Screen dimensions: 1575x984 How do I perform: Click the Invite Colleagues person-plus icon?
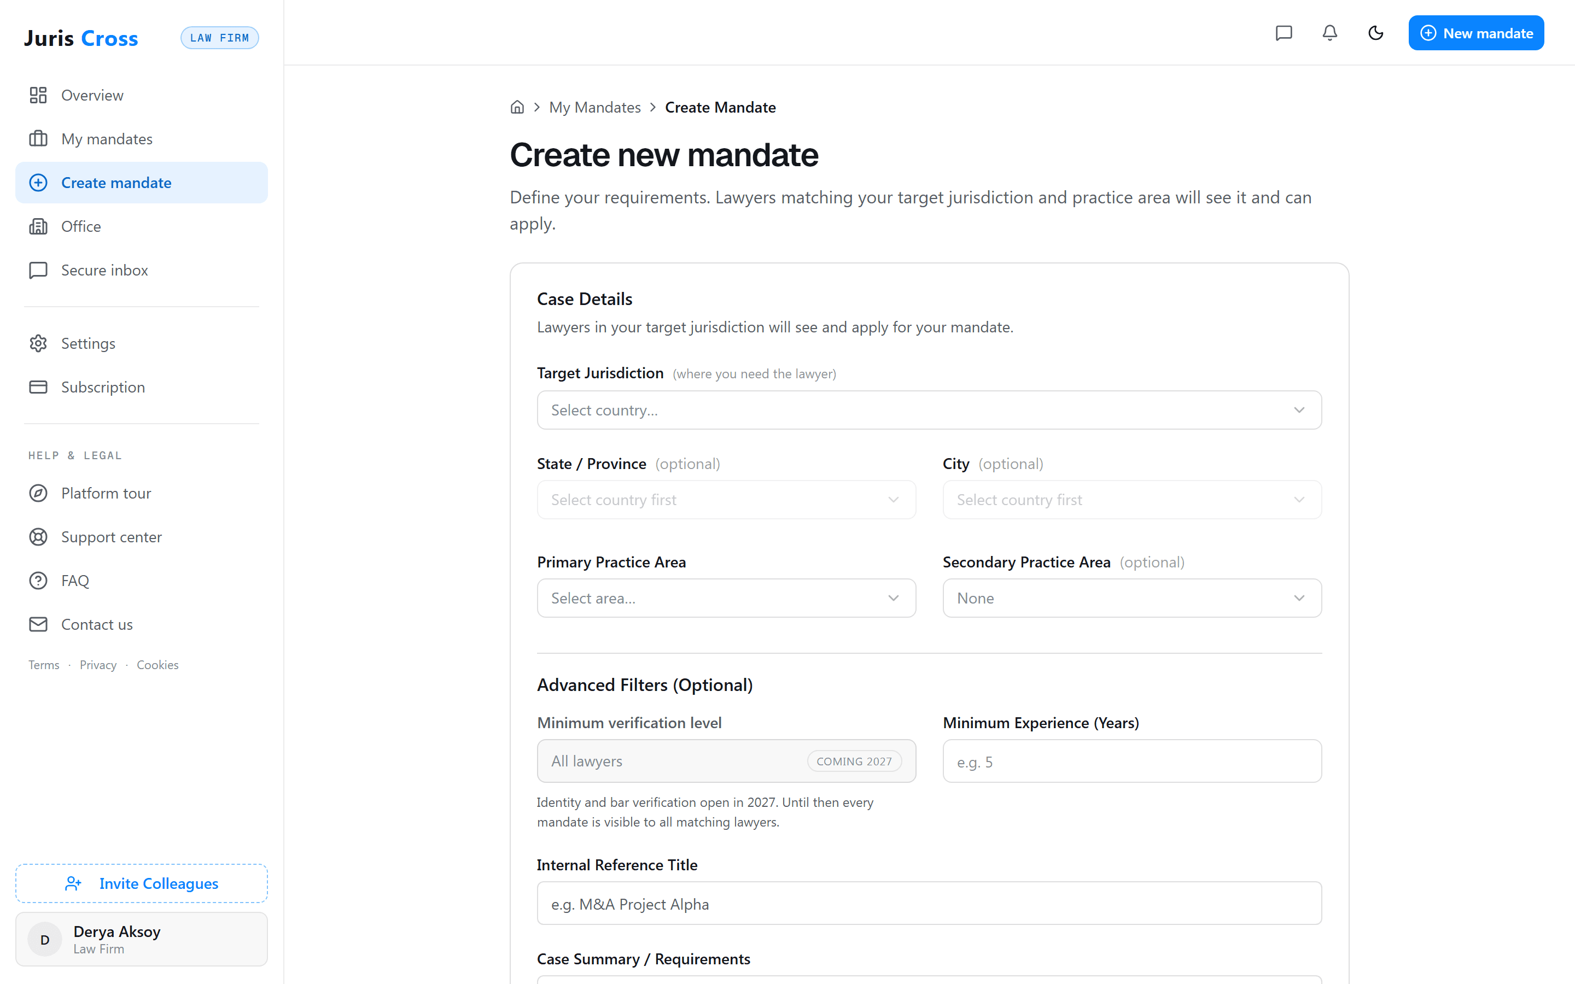73,883
